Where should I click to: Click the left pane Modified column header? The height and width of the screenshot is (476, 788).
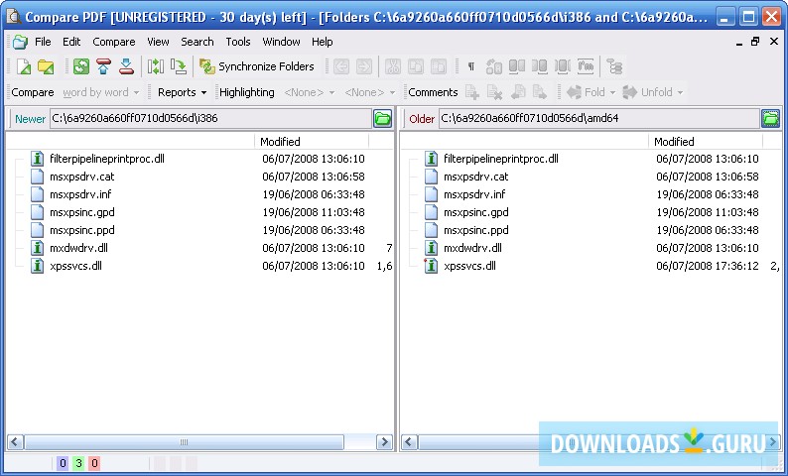click(x=312, y=142)
